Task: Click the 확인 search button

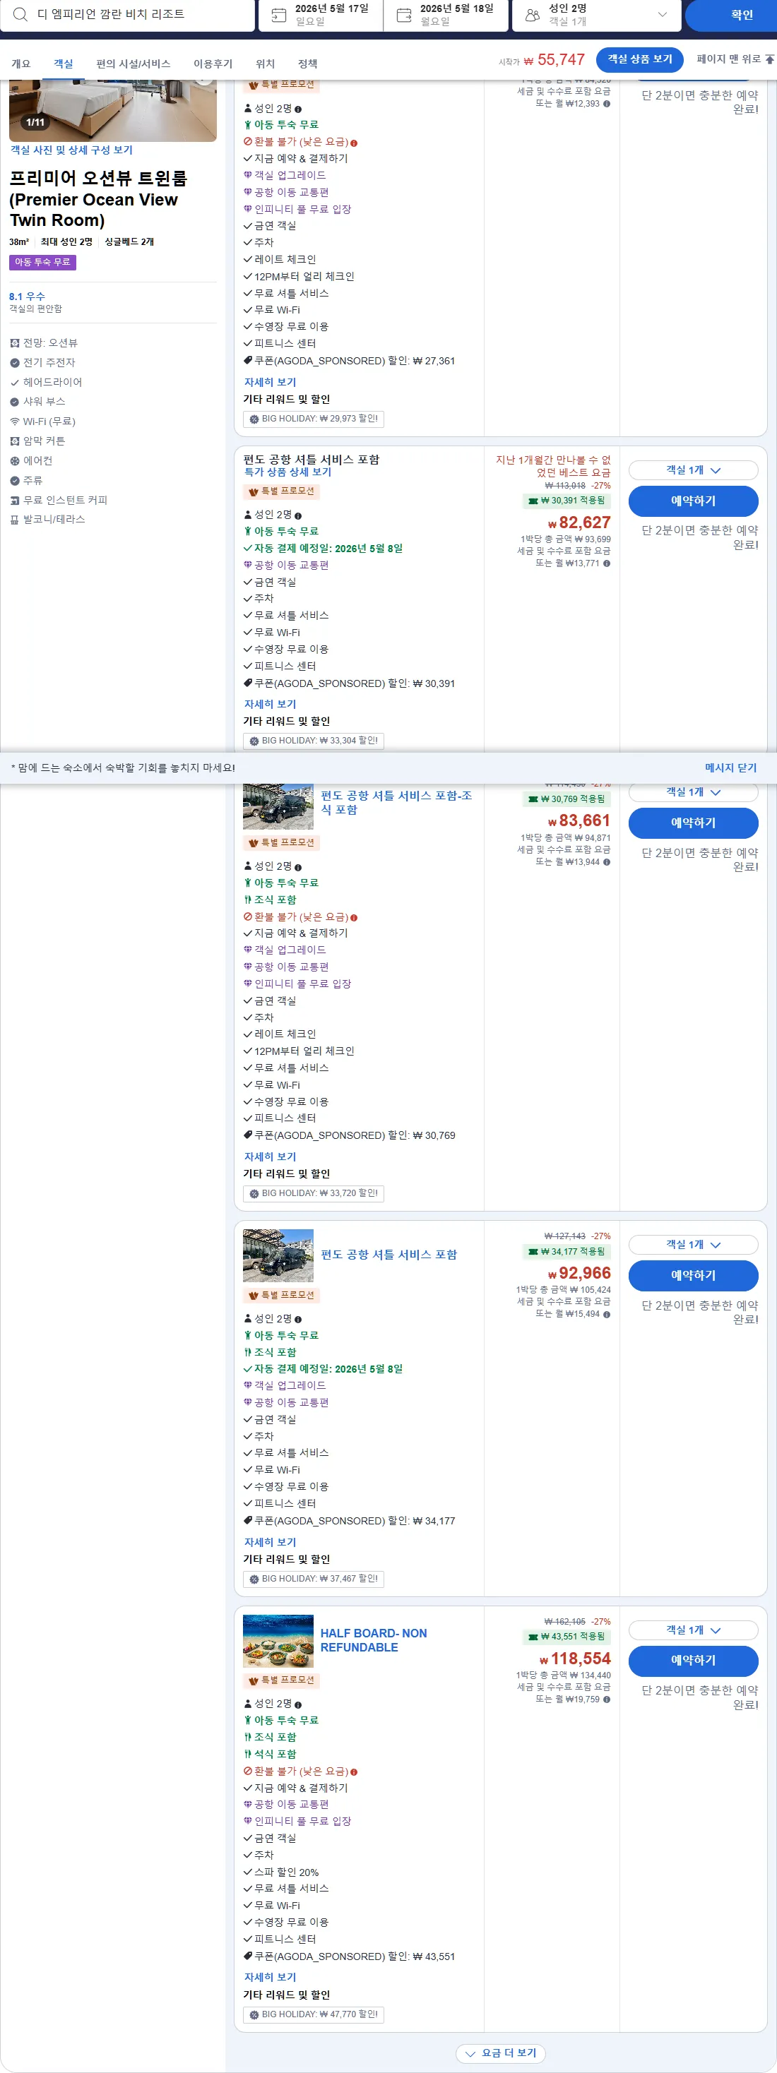Action: 731,15
